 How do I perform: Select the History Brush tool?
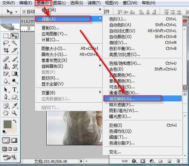click(x=14, y=66)
